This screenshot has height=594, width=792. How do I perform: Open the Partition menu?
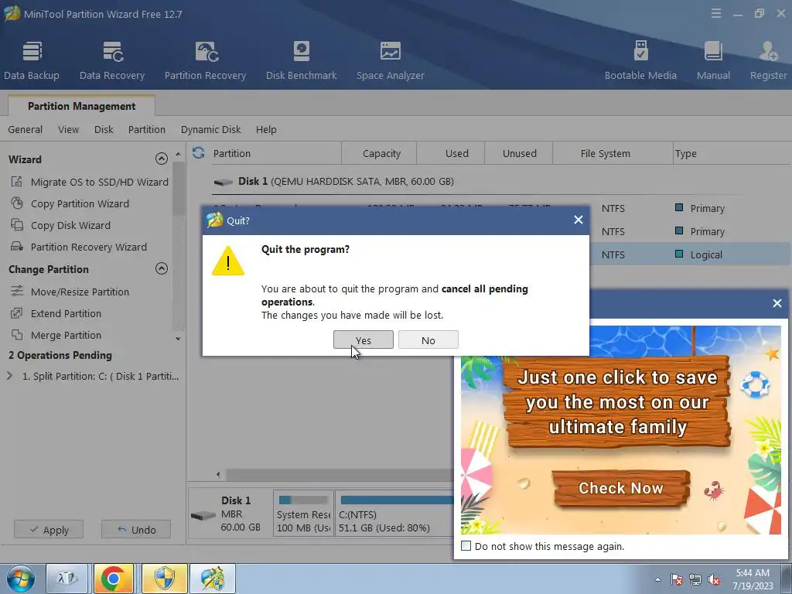click(146, 130)
